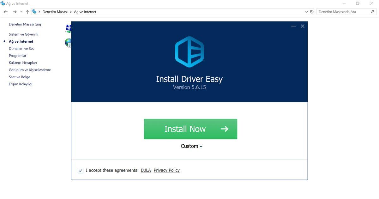Go back using the back arrow
The height and width of the screenshot is (199, 379).
click(x=6, y=12)
